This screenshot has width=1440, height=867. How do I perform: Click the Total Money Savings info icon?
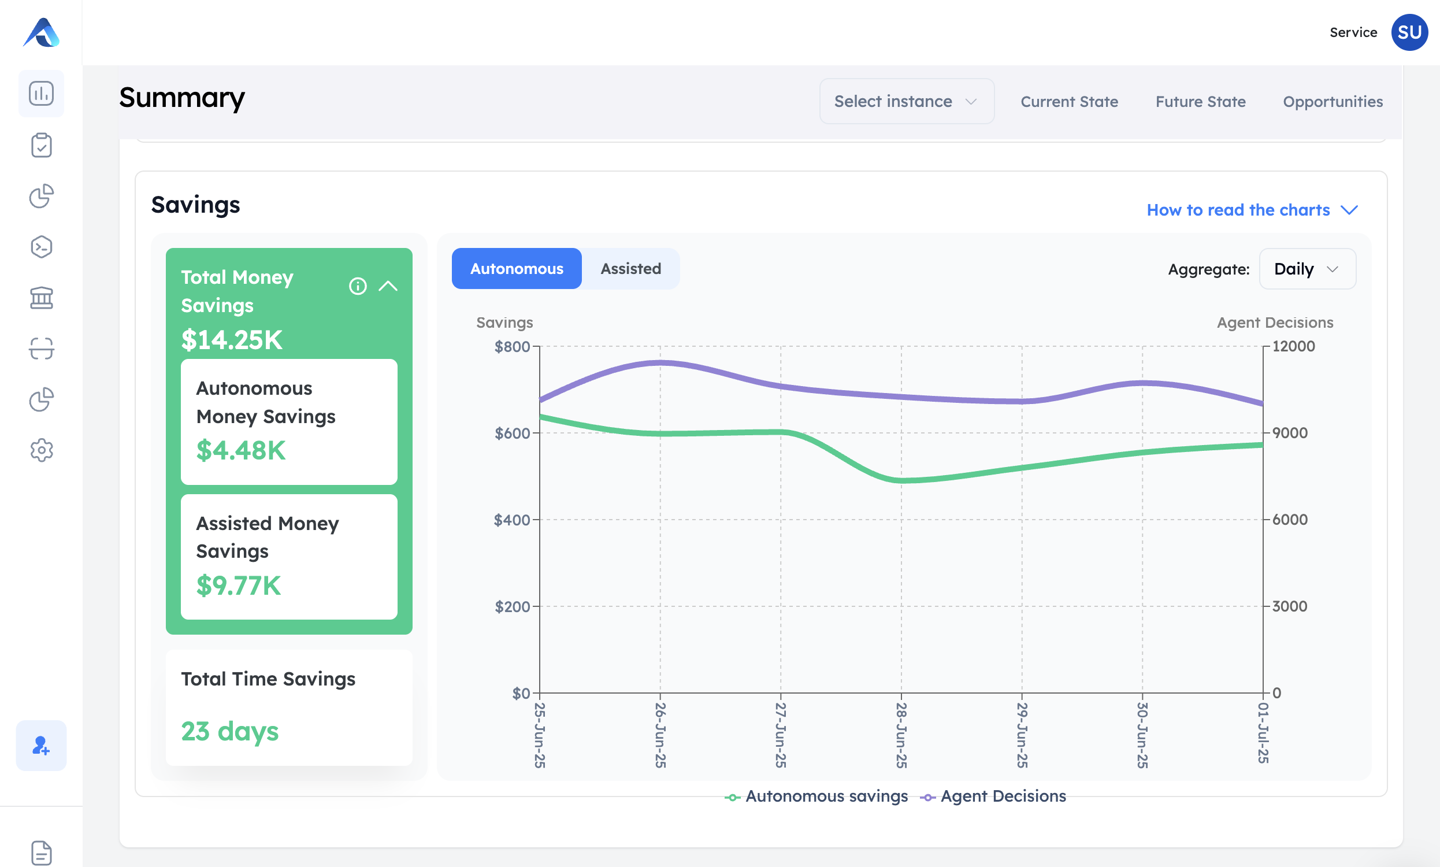(358, 286)
